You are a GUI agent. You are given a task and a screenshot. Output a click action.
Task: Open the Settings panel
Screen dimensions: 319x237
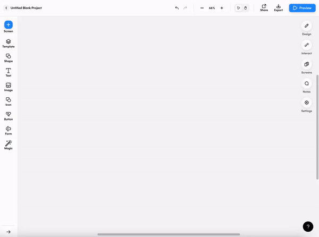click(x=307, y=103)
